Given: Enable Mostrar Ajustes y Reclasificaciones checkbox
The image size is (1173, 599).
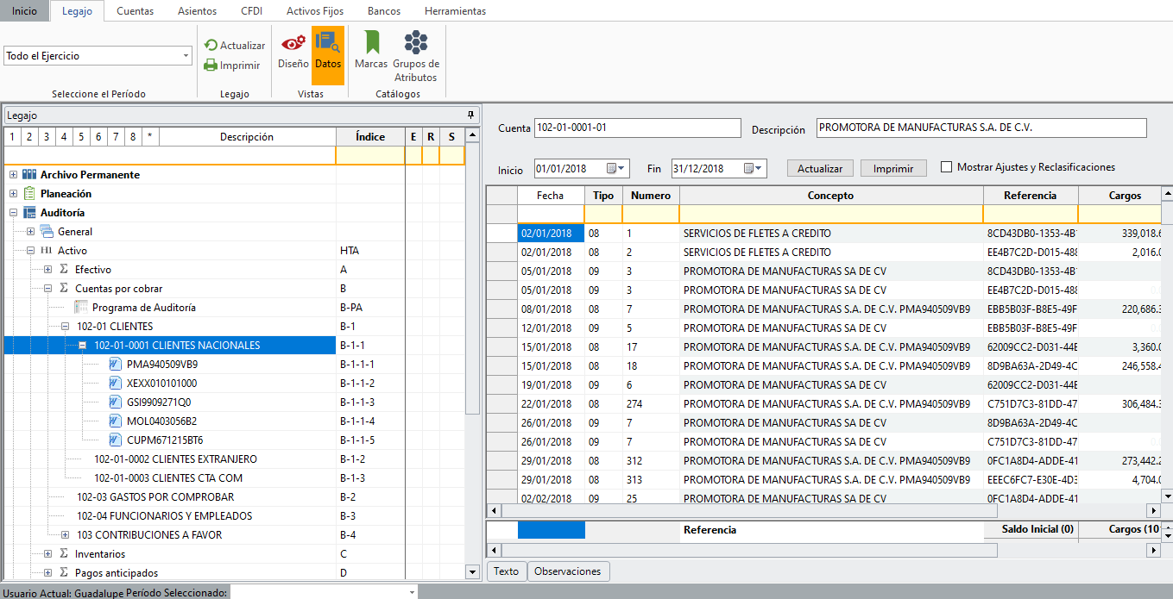Looking at the screenshot, I should point(947,167).
